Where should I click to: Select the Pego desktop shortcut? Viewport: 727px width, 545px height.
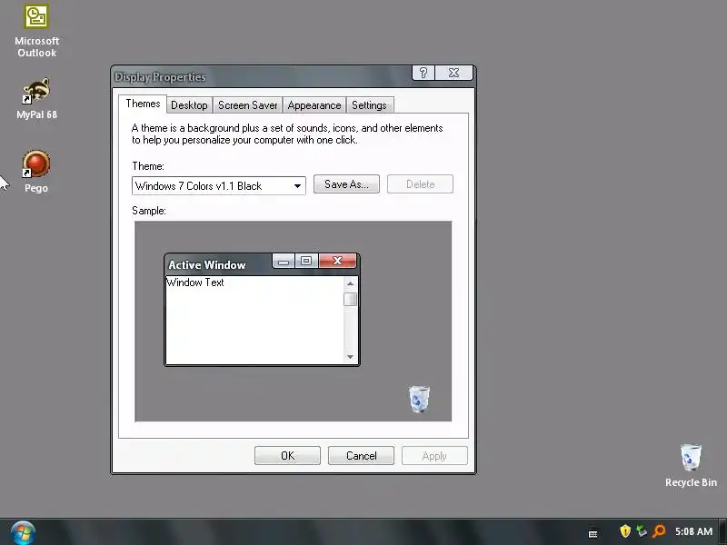(x=36, y=172)
